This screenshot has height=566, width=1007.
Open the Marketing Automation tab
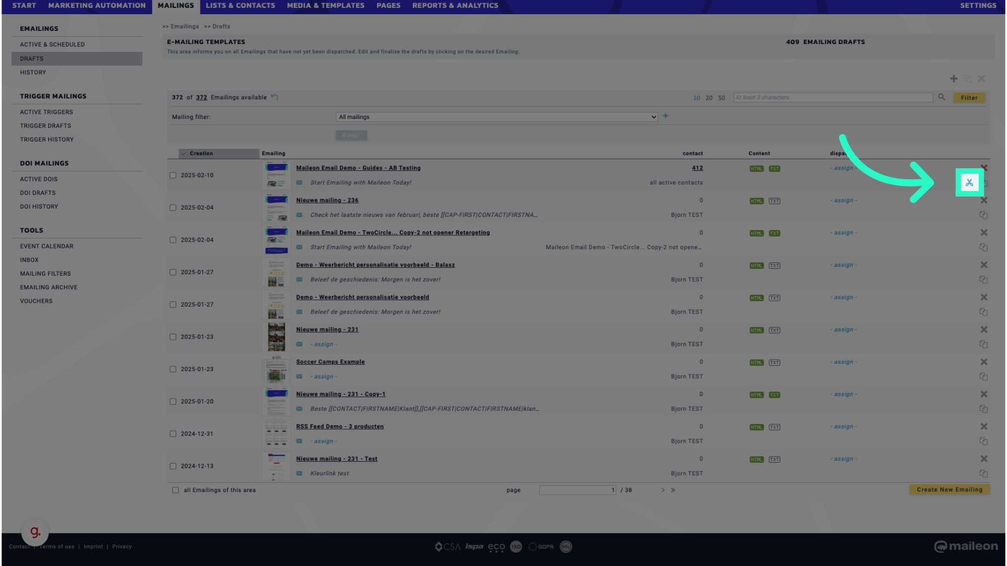[97, 6]
